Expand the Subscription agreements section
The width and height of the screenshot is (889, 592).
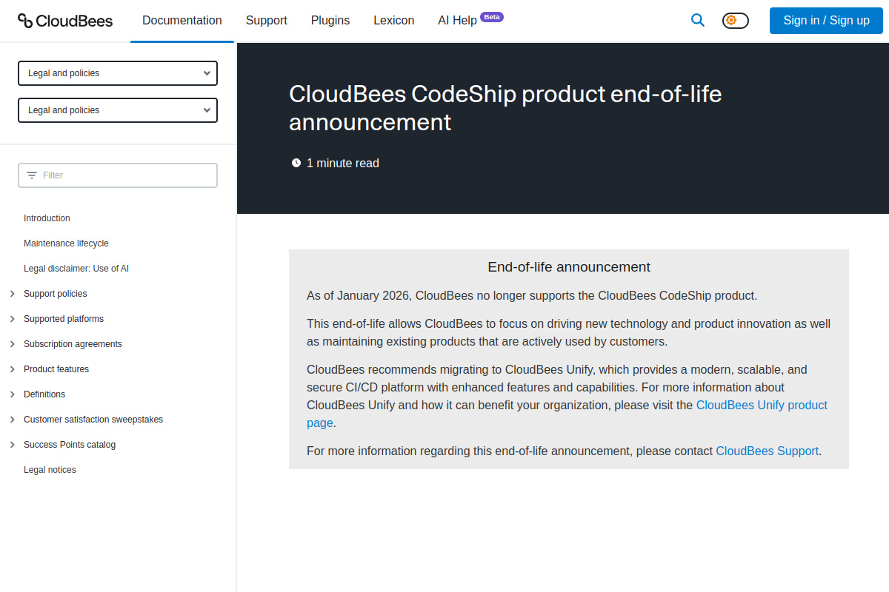click(x=12, y=344)
